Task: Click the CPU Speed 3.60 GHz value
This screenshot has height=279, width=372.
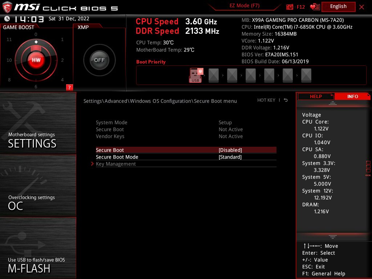Action: (201, 21)
